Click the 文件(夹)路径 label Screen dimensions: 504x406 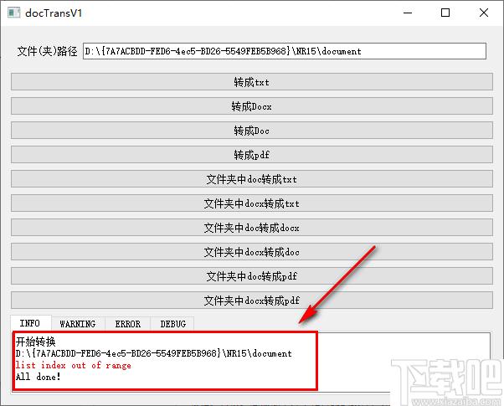(x=47, y=51)
